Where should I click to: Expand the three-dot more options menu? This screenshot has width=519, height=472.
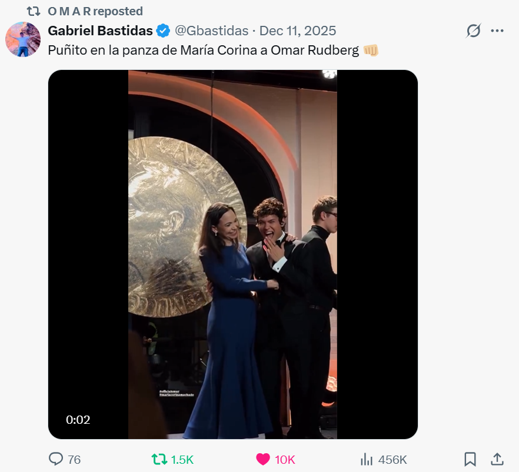tap(497, 31)
